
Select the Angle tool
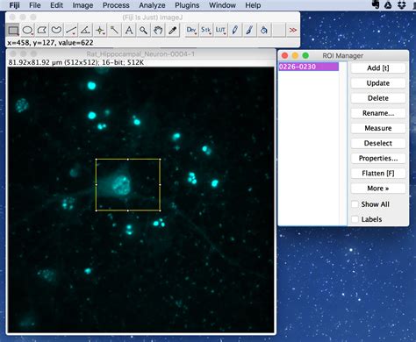tap(85, 30)
